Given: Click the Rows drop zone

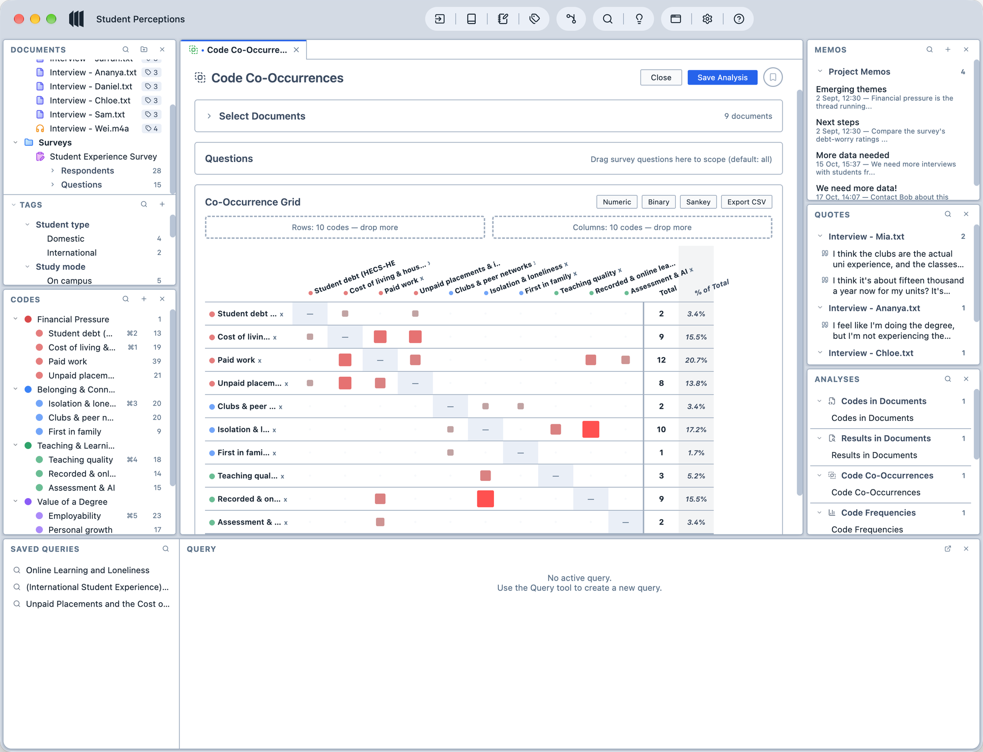Looking at the screenshot, I should pos(345,227).
